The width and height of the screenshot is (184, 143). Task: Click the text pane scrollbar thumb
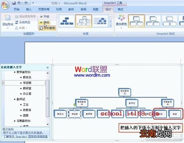48,99
